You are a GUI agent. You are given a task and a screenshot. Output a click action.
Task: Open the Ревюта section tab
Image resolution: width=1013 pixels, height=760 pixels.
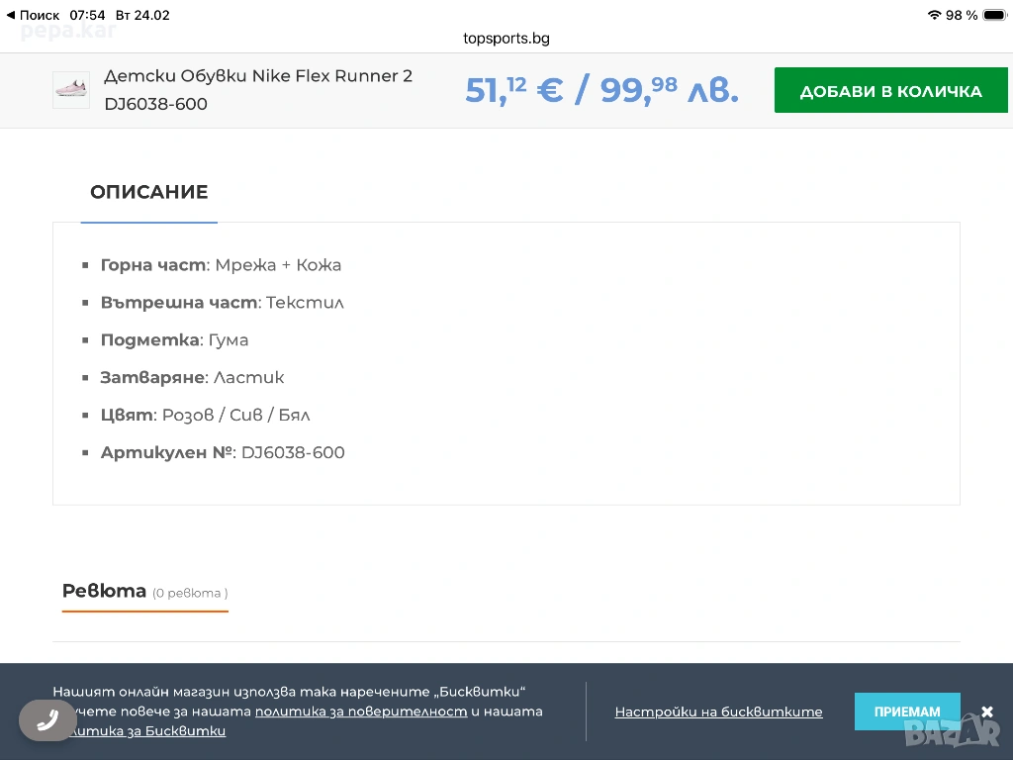tap(104, 591)
